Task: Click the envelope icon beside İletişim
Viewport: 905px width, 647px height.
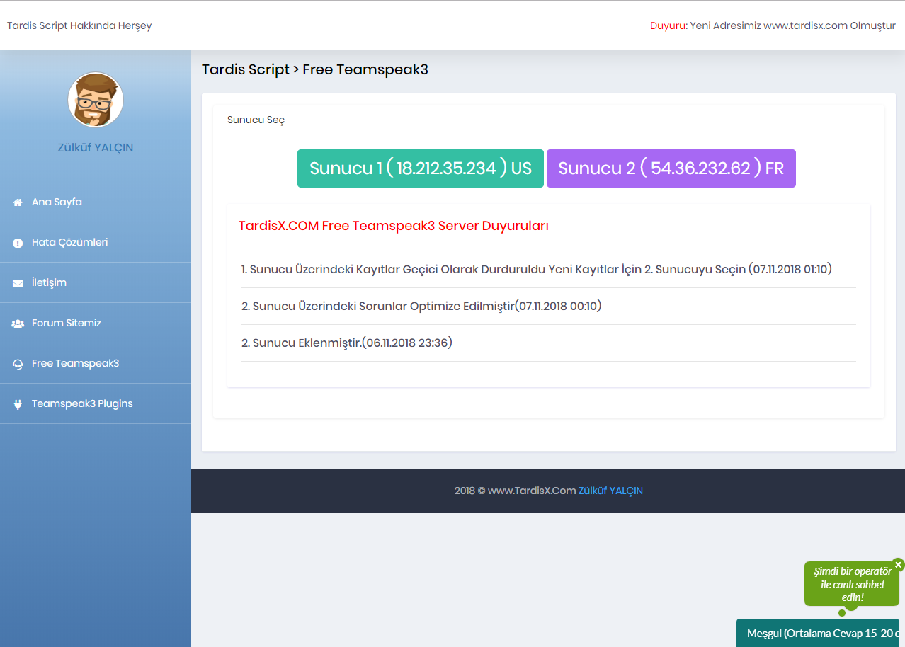Action: coord(18,283)
